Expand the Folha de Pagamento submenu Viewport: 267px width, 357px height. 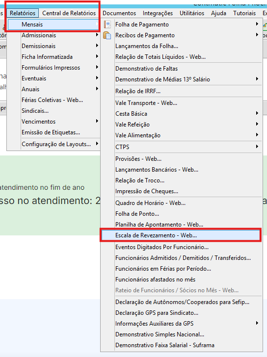coord(182,25)
